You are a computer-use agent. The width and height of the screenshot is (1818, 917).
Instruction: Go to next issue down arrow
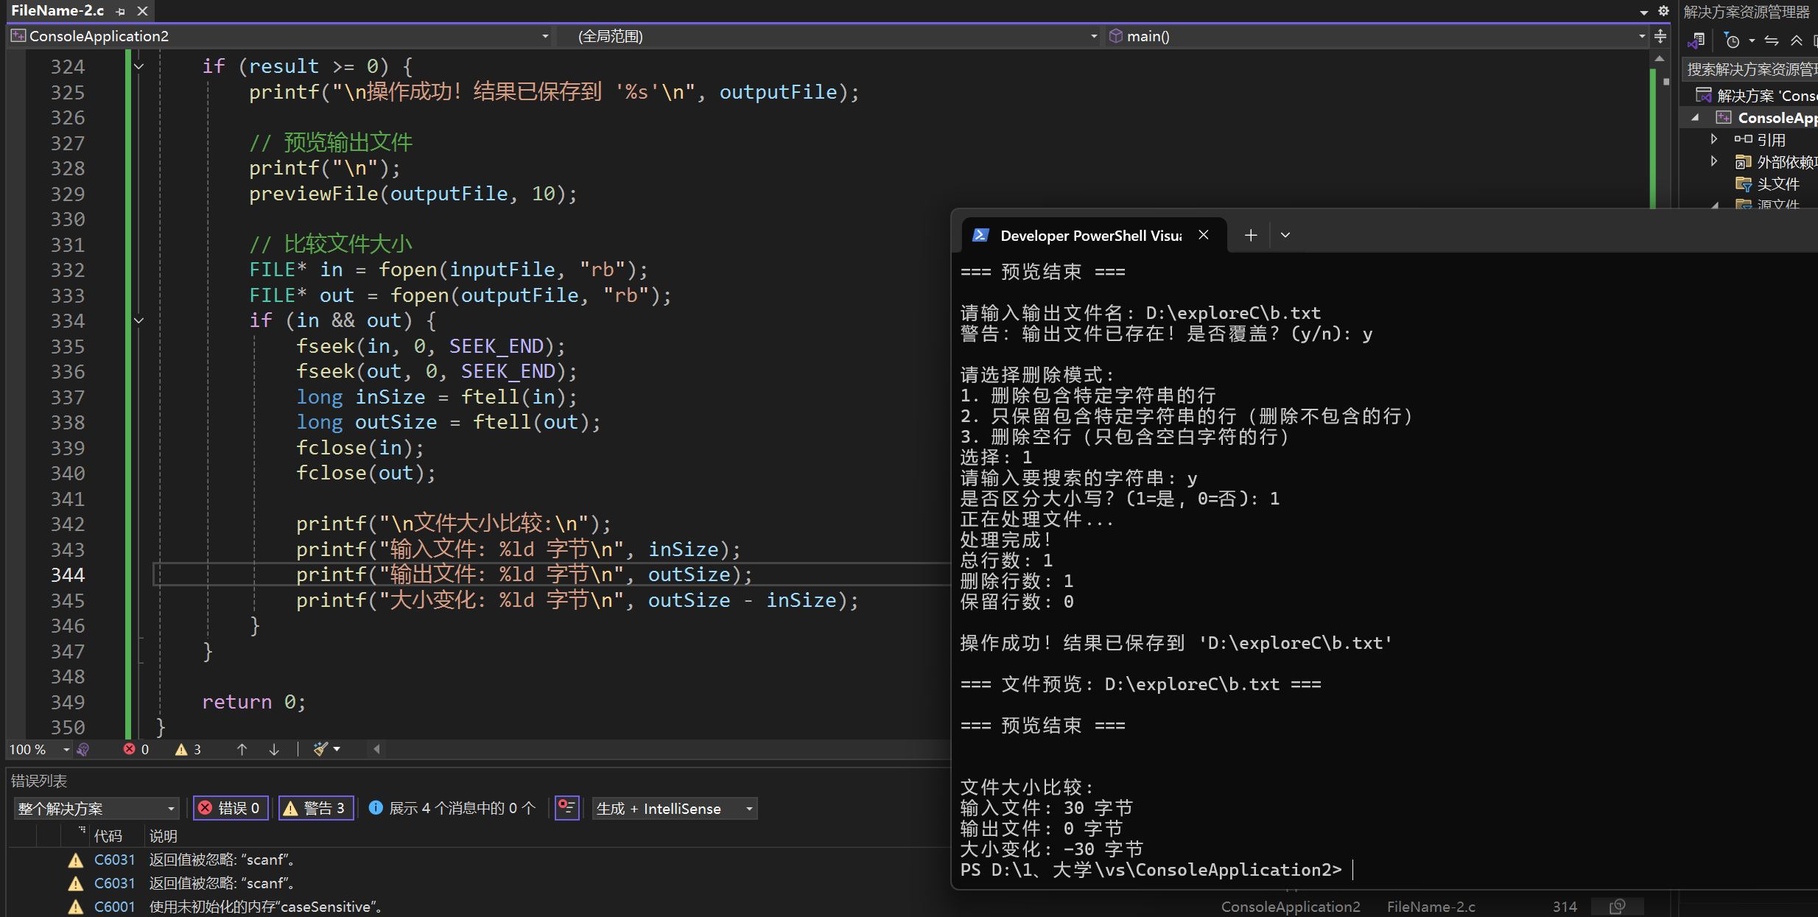[274, 749]
